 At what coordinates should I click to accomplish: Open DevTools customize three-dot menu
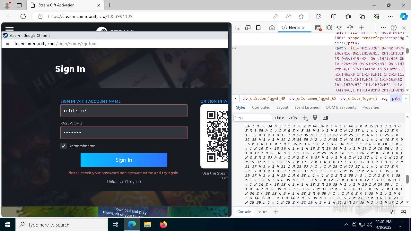(383, 28)
